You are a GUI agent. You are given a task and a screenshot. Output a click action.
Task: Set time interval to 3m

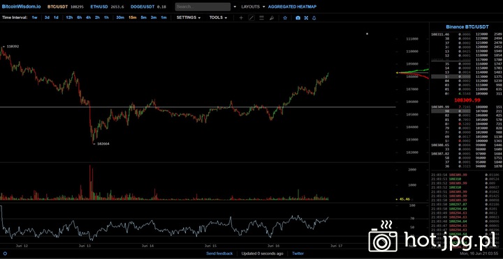tap(154, 17)
